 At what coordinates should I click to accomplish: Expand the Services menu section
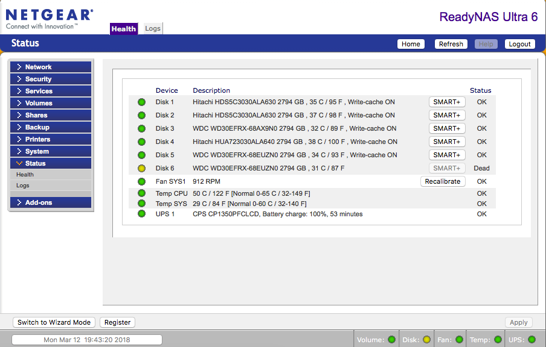pyautogui.click(x=51, y=91)
